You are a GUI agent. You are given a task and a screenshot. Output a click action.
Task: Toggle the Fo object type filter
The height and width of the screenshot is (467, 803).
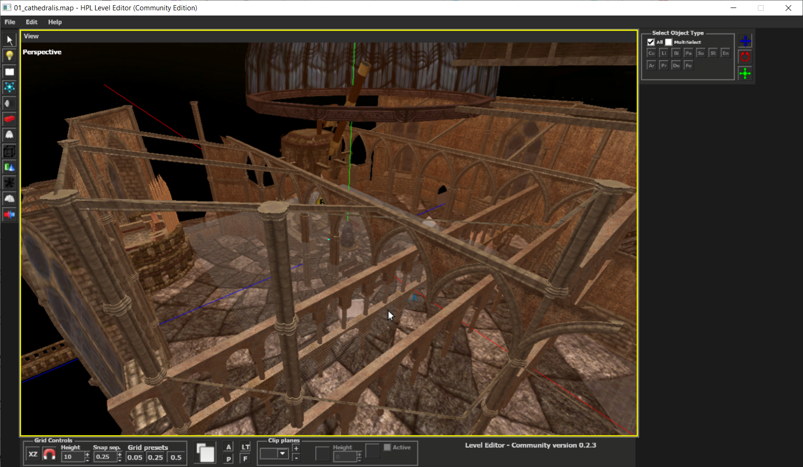688,65
